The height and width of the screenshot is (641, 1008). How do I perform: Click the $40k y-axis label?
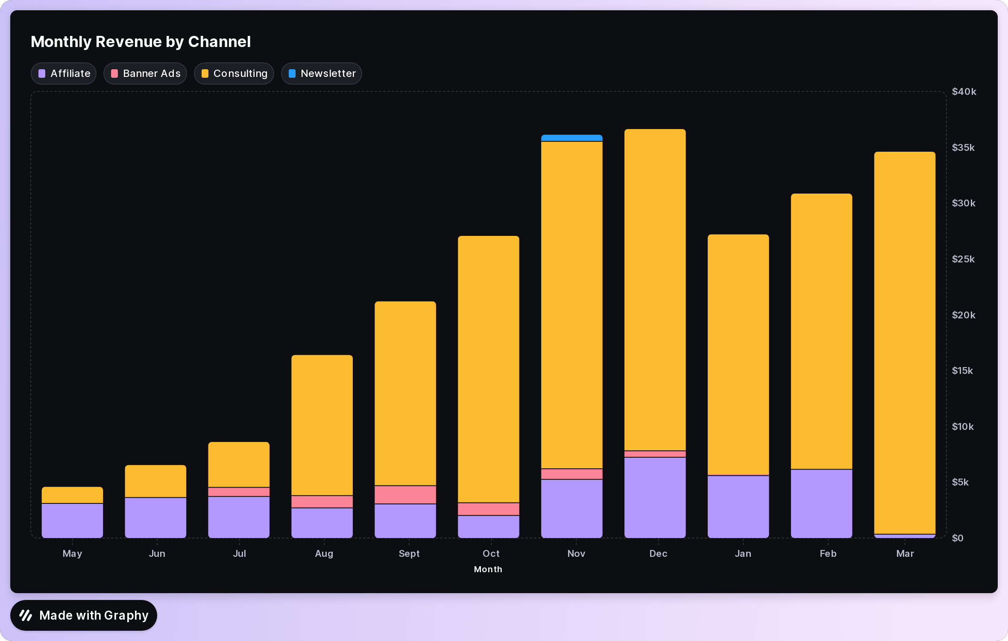(964, 92)
